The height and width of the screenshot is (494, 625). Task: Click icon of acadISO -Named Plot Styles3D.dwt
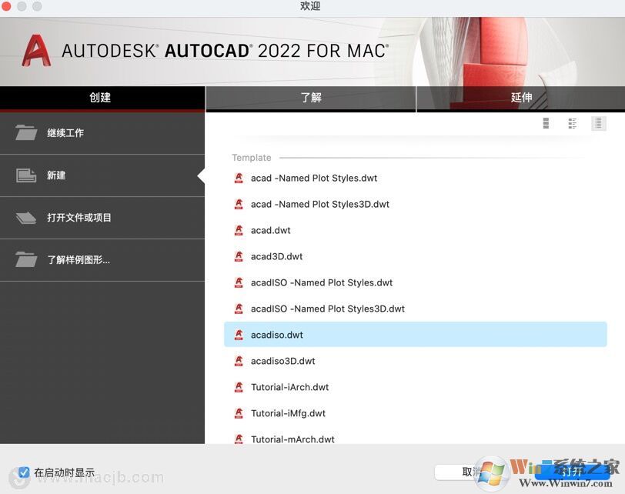click(x=239, y=309)
